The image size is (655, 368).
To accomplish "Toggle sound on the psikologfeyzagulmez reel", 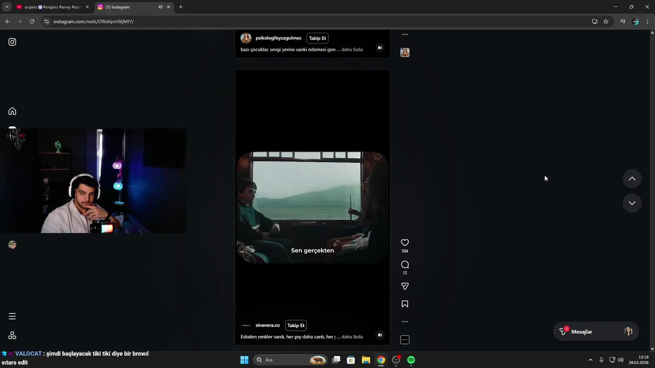I will coord(380,48).
